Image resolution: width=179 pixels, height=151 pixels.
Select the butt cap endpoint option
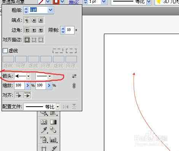click(x=27, y=20)
